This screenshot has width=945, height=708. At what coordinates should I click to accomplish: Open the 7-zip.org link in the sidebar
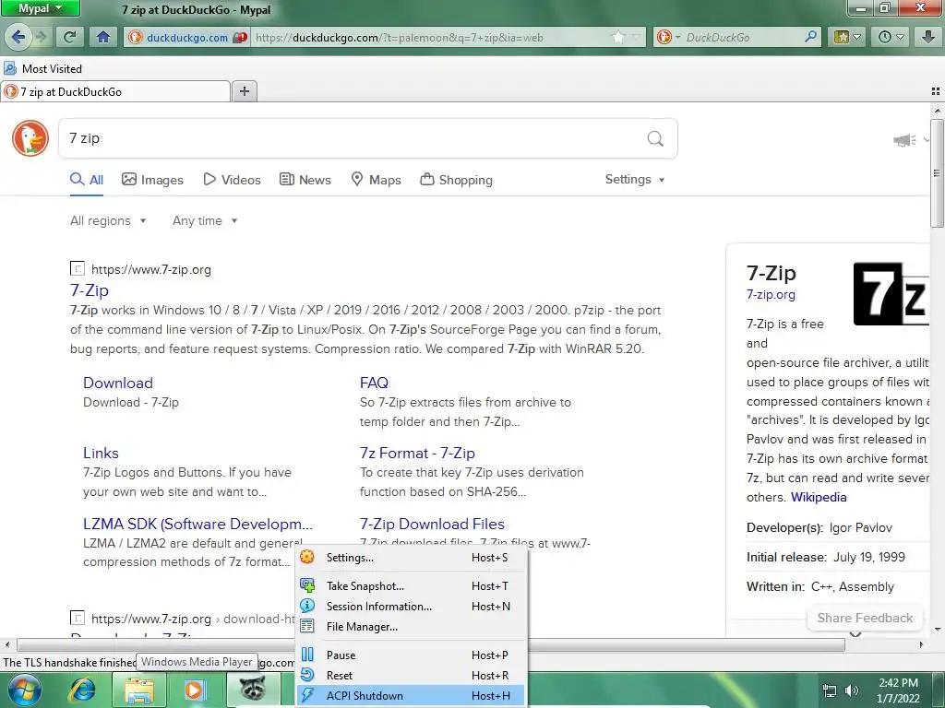(x=771, y=294)
